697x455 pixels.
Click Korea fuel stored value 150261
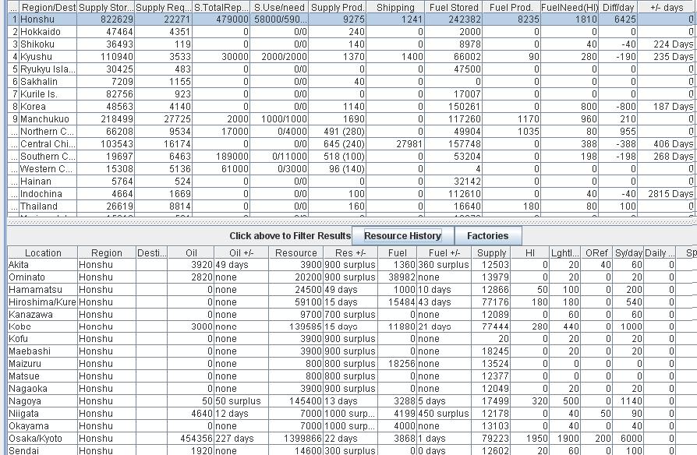pyautogui.click(x=454, y=106)
